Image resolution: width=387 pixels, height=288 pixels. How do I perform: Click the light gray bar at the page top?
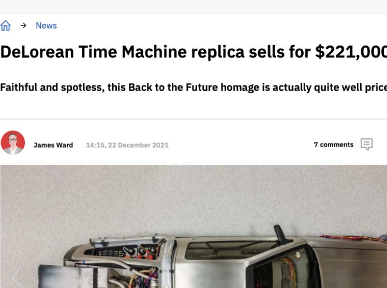pos(193,7)
